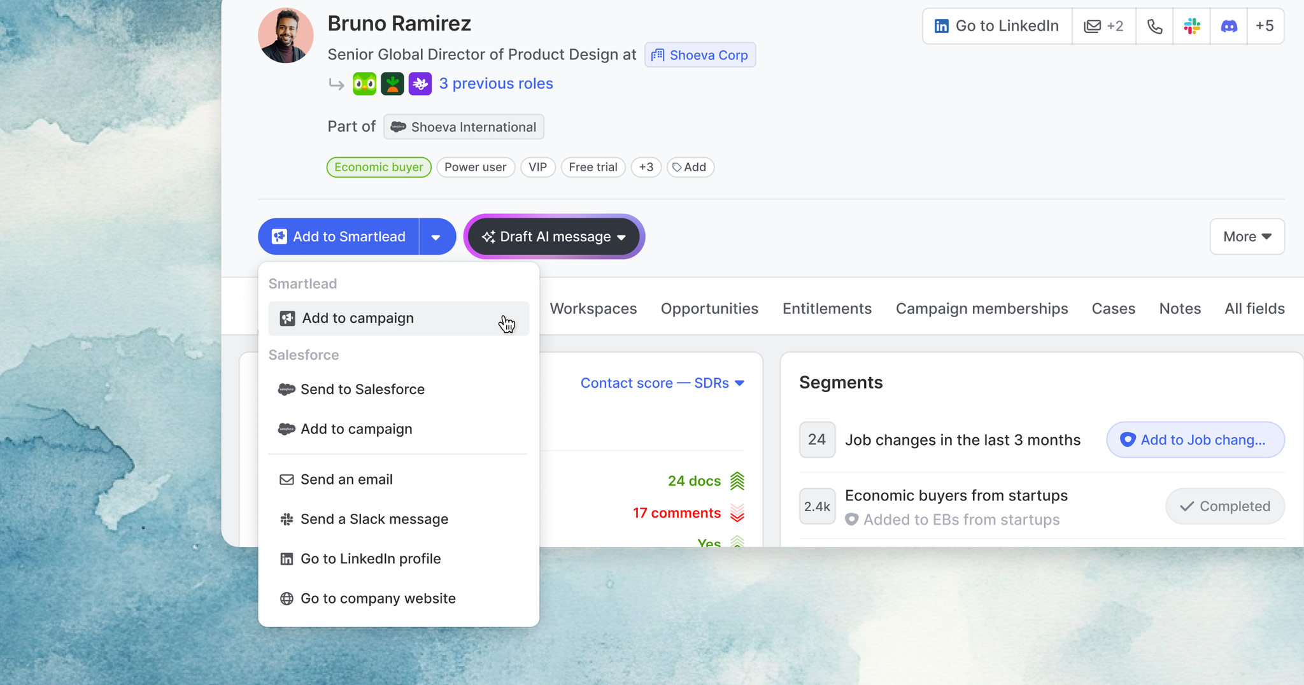This screenshot has height=685, width=1304.
Task: Click the purple previous role icon
Action: pyautogui.click(x=420, y=83)
